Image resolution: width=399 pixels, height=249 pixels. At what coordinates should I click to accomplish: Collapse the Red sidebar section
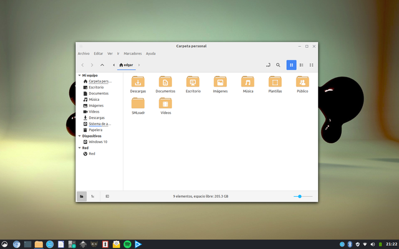[x=79, y=148]
